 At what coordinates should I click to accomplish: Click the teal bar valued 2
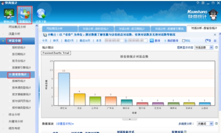[127, 102]
